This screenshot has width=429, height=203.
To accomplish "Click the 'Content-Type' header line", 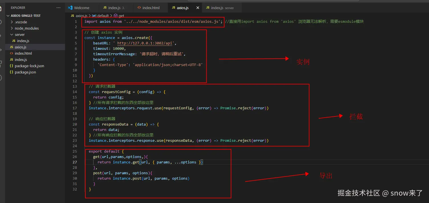I will [150, 65].
